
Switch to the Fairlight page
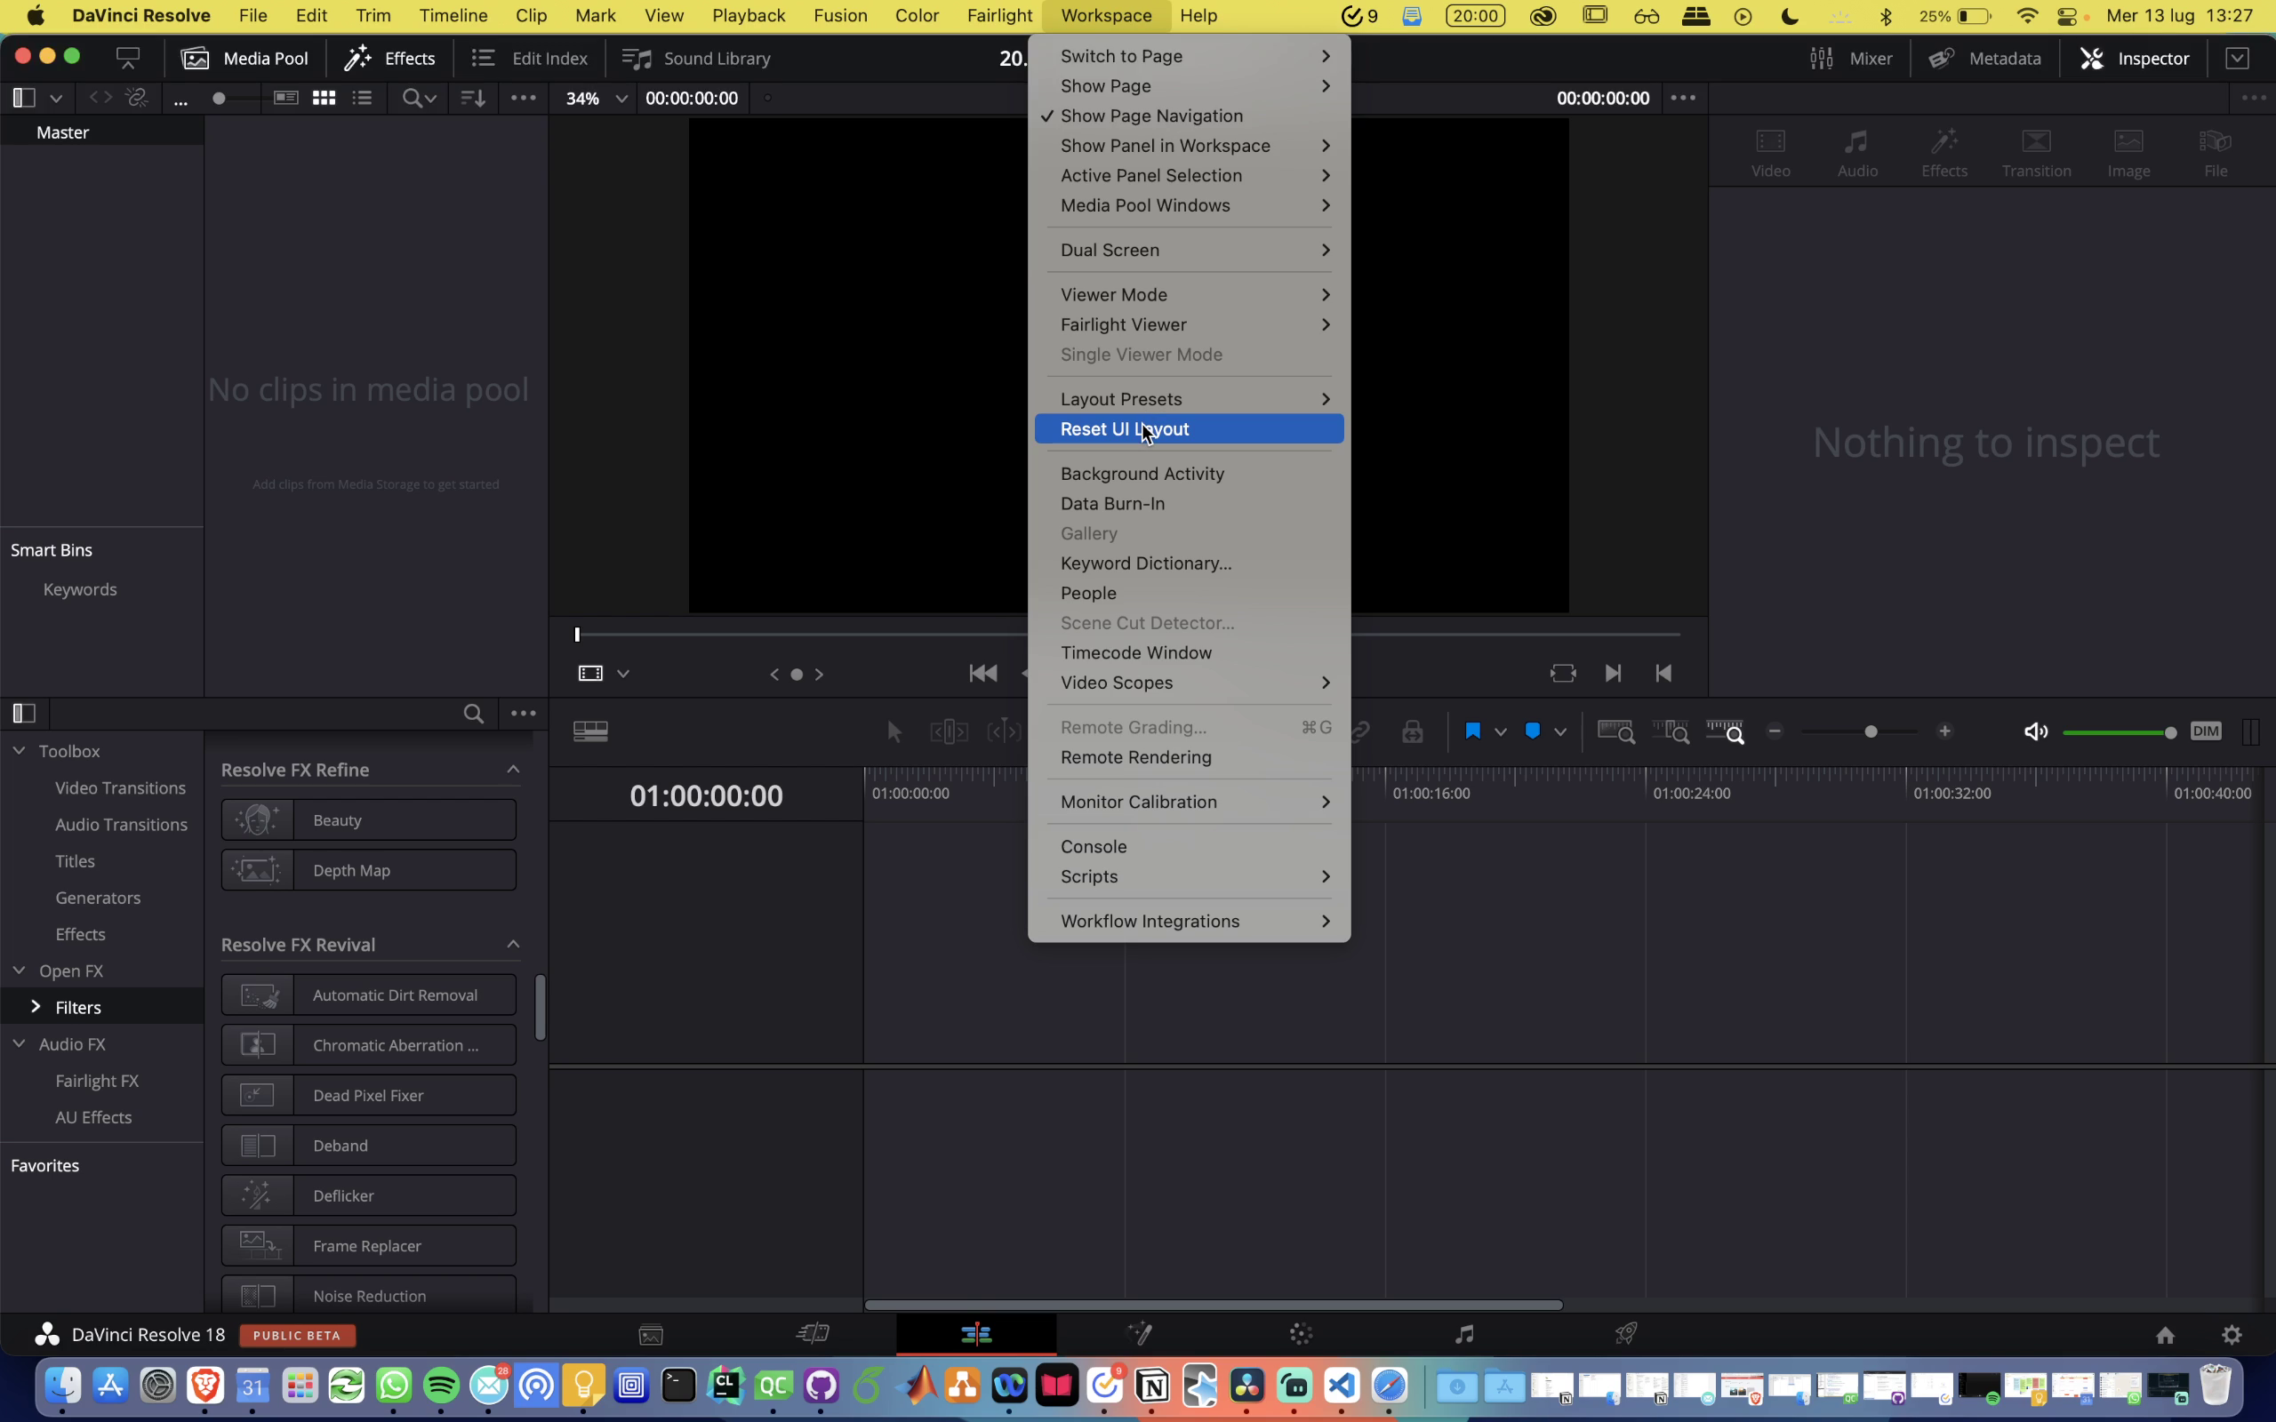click(x=1464, y=1335)
